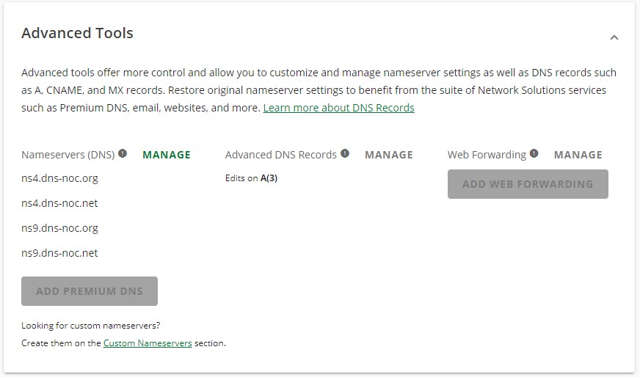
Task: Select the ns4.dns-noc.net nameserver text
Action: coord(59,203)
